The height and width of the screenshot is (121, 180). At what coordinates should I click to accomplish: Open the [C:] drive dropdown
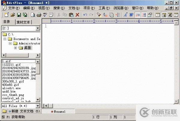click(38, 28)
